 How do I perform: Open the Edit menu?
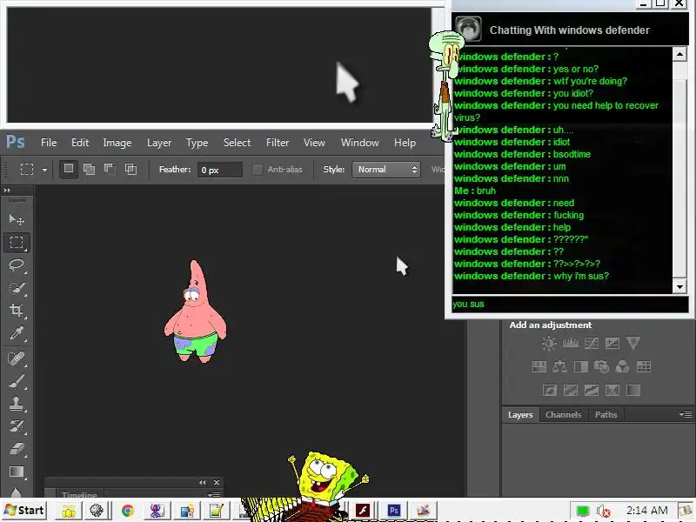tap(80, 143)
